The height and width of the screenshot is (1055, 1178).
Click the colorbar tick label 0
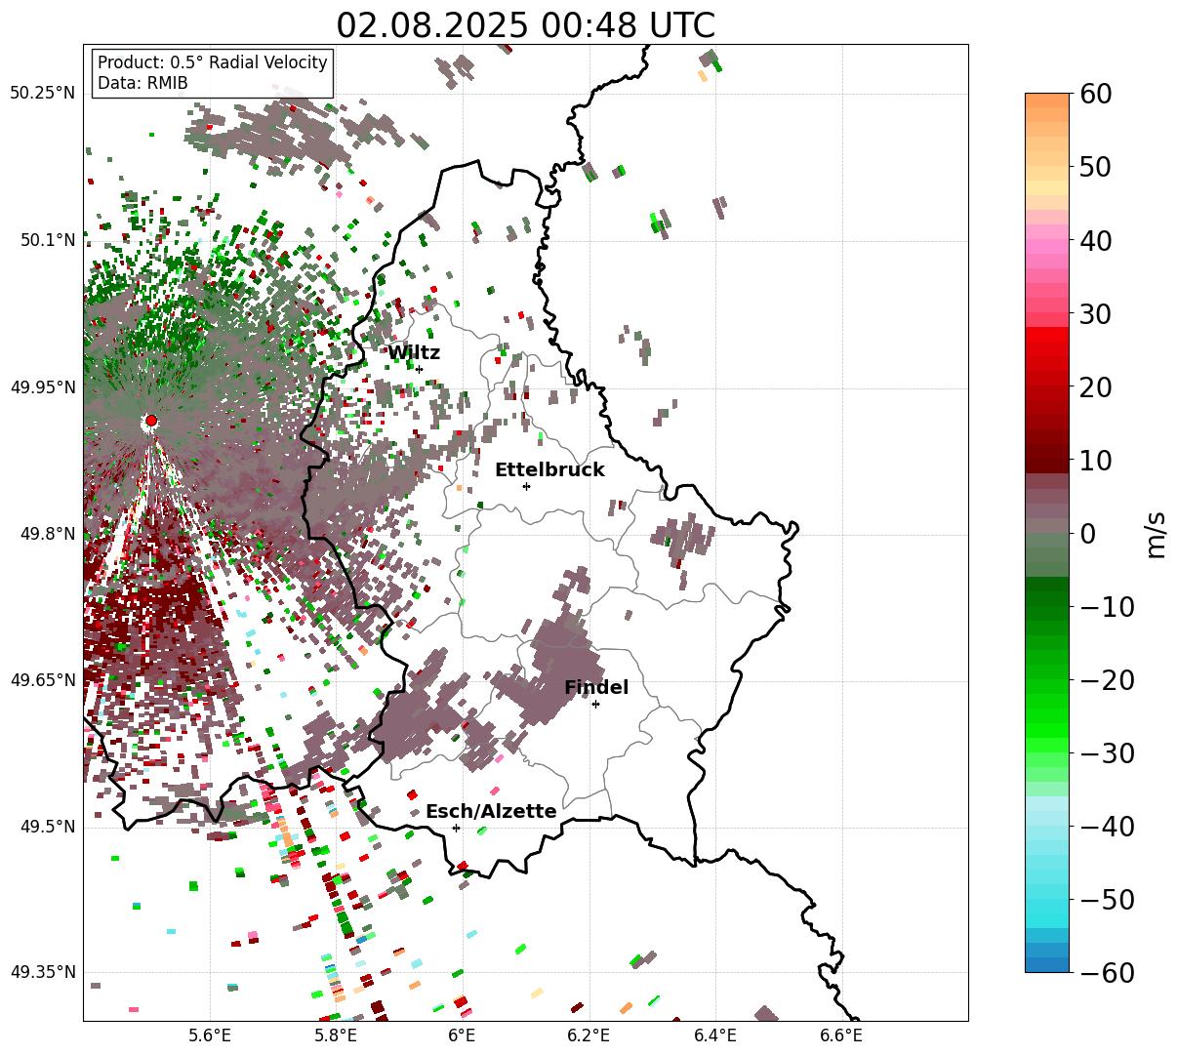(1088, 534)
